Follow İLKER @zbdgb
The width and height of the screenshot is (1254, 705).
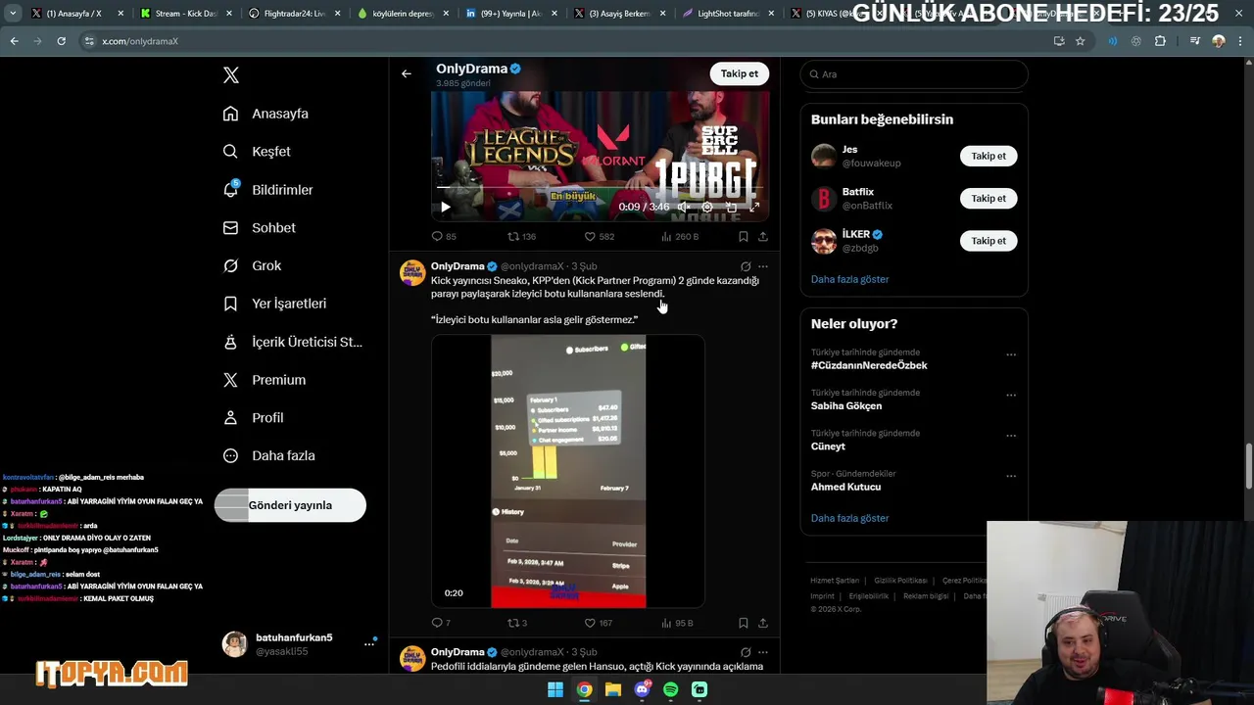[x=989, y=240]
